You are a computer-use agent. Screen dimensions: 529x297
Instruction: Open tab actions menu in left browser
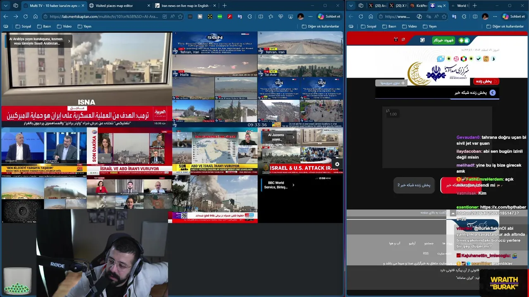coord(6,5)
